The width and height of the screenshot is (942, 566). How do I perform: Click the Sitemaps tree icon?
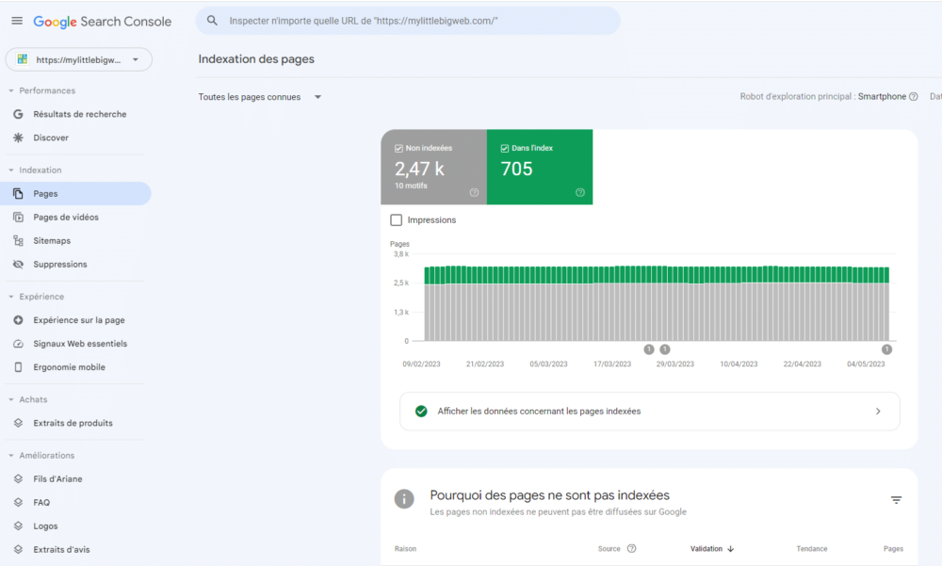click(x=18, y=240)
